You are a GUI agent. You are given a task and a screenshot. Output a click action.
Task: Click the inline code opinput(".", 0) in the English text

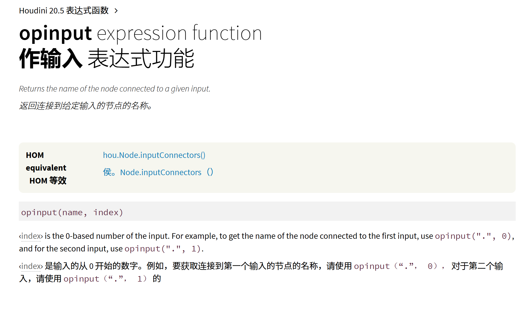[473, 236]
